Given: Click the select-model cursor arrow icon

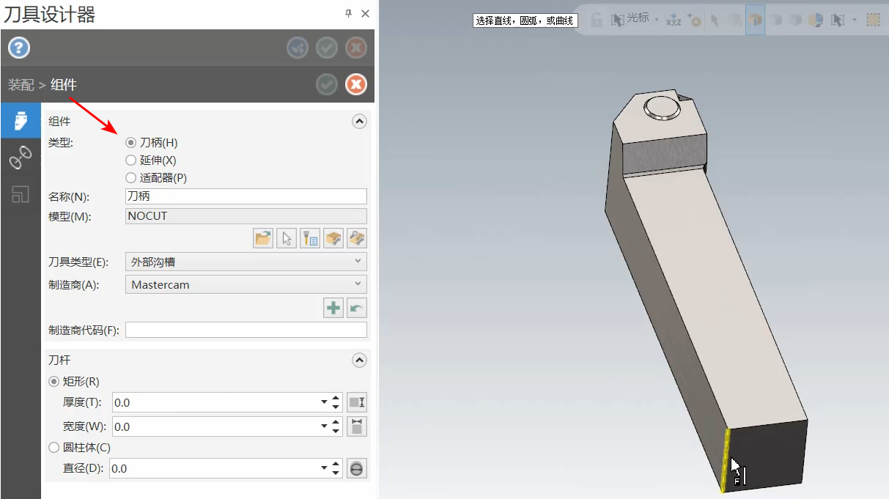Looking at the screenshot, I should tap(287, 238).
